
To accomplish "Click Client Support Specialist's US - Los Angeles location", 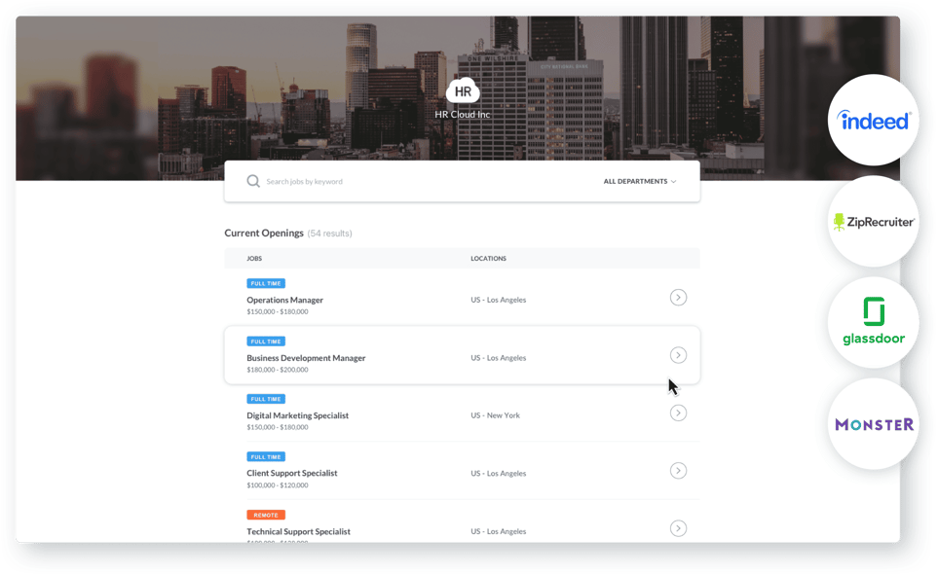I will 499,474.
